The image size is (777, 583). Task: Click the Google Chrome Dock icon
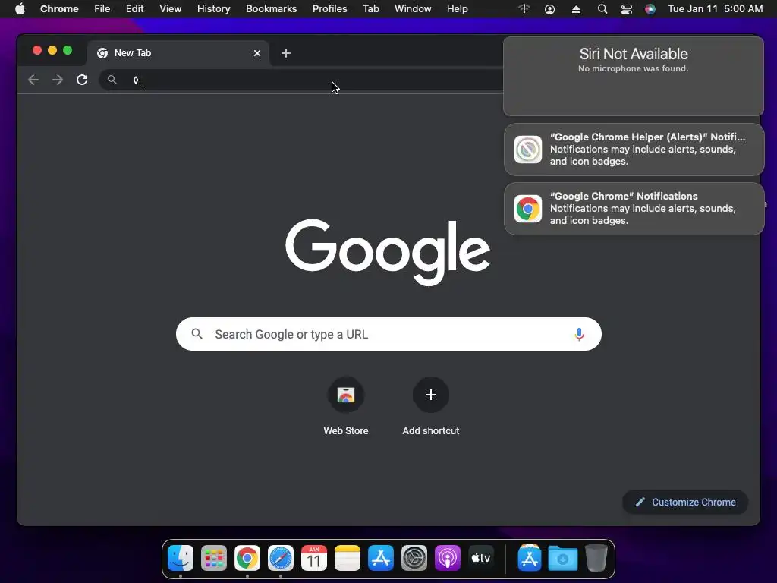pyautogui.click(x=247, y=558)
